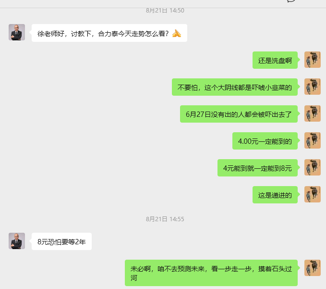Select 6月27日没有出的人 message bubble
This screenshot has width=326, height=289.
tap(239, 114)
